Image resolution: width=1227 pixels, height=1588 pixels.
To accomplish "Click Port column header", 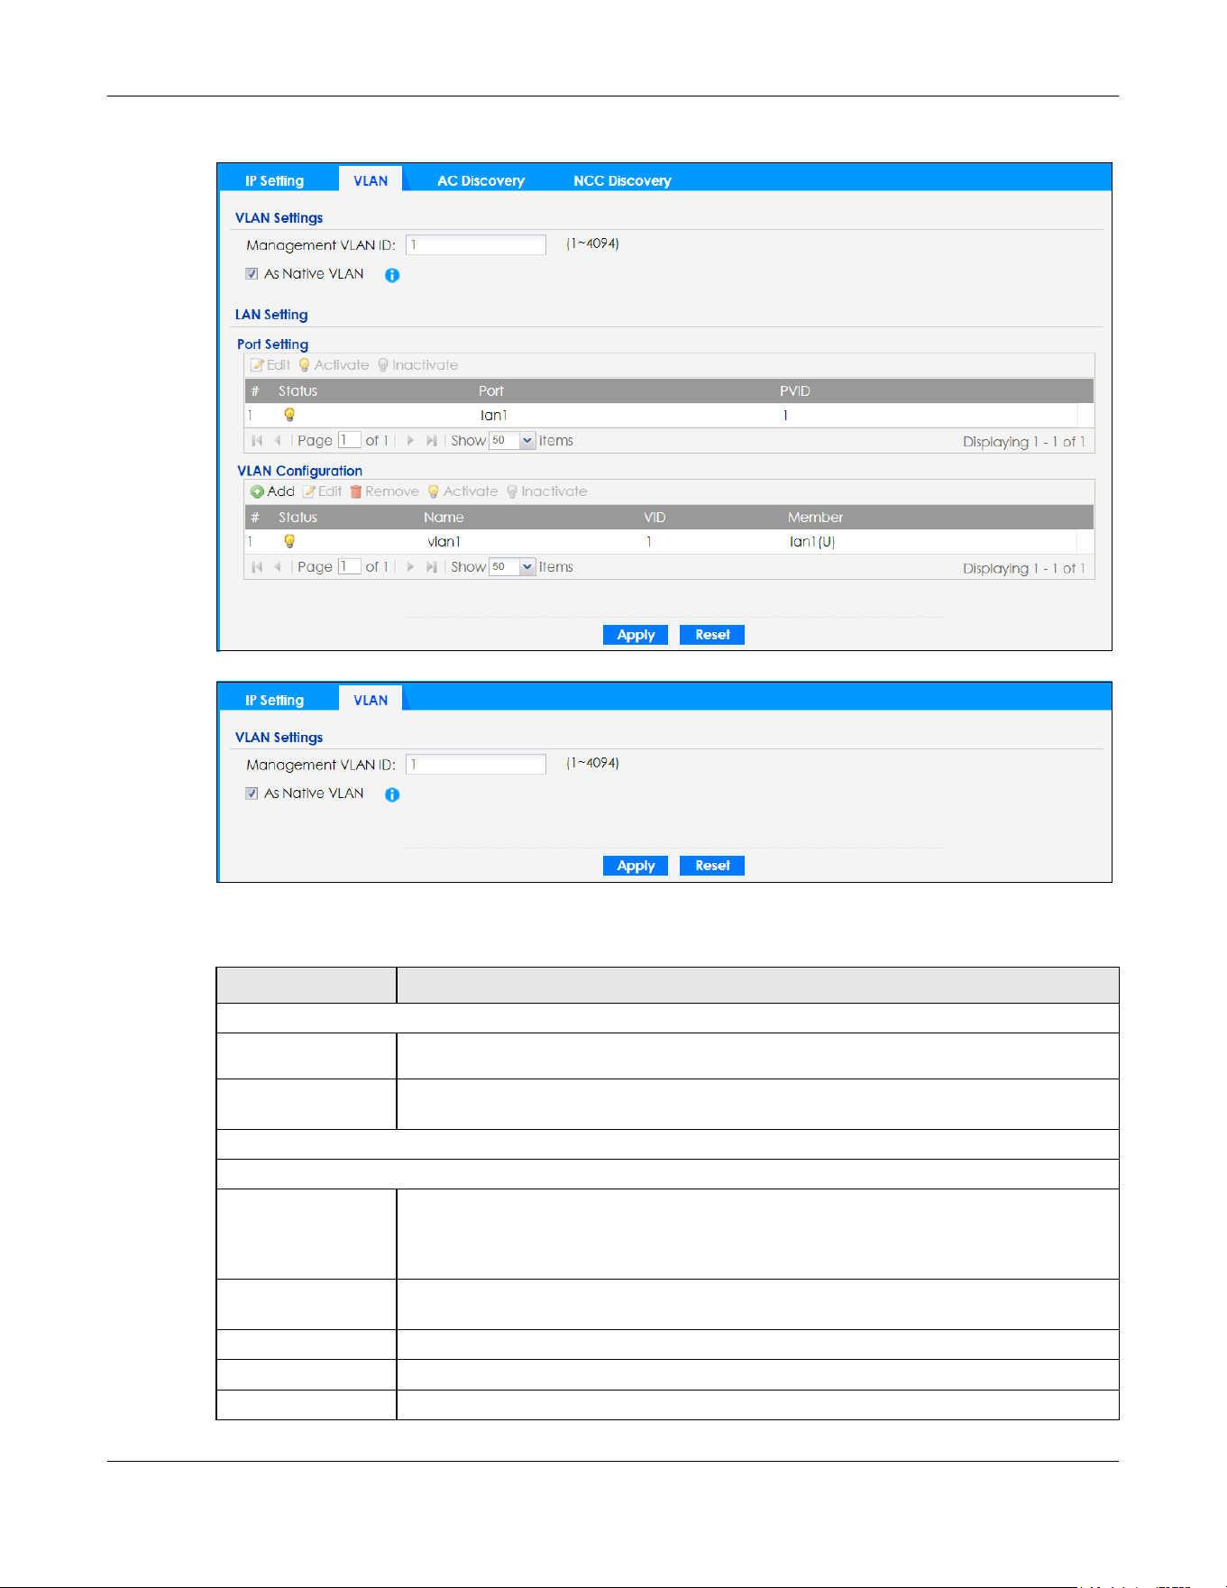I will 490,390.
